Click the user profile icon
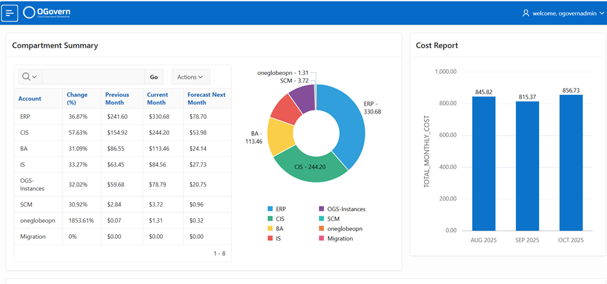 click(x=526, y=13)
